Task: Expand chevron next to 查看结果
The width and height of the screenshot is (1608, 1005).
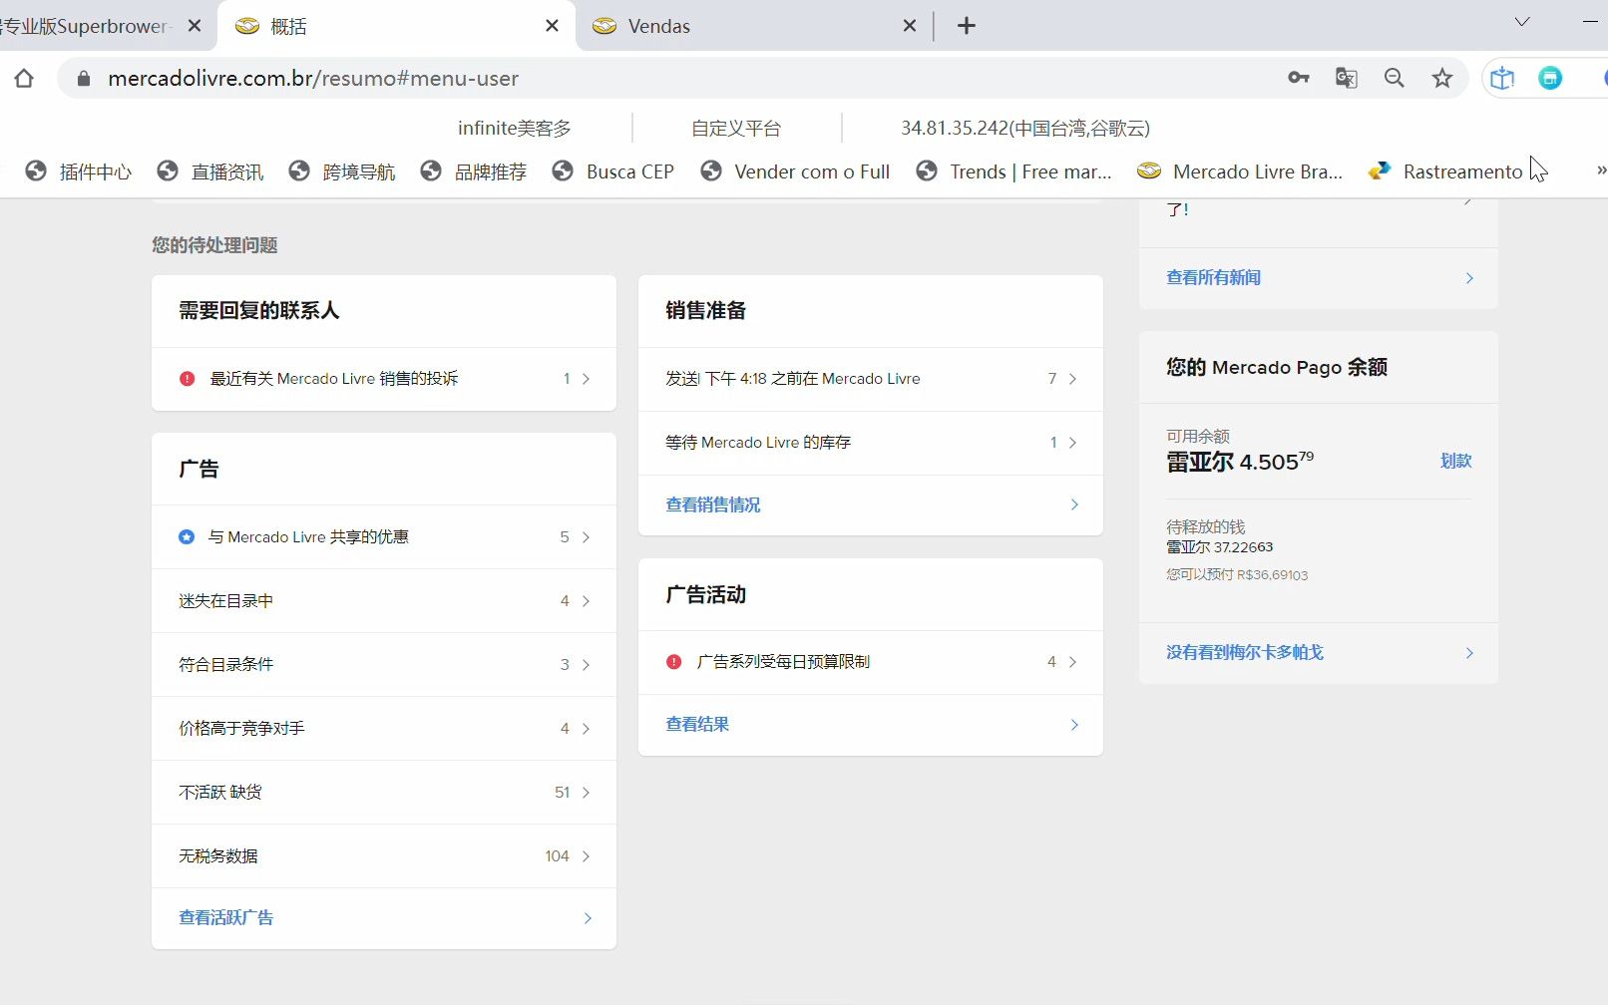Action: coord(1074,725)
